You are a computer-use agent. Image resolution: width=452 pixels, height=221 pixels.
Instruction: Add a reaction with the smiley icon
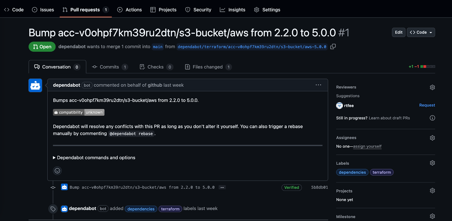[57, 171]
